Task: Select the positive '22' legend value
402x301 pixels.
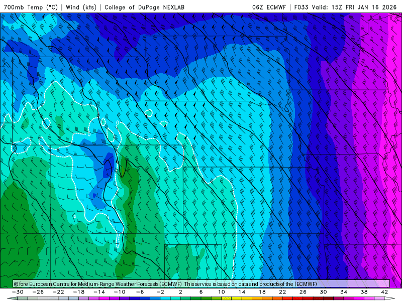Action: [282, 292]
